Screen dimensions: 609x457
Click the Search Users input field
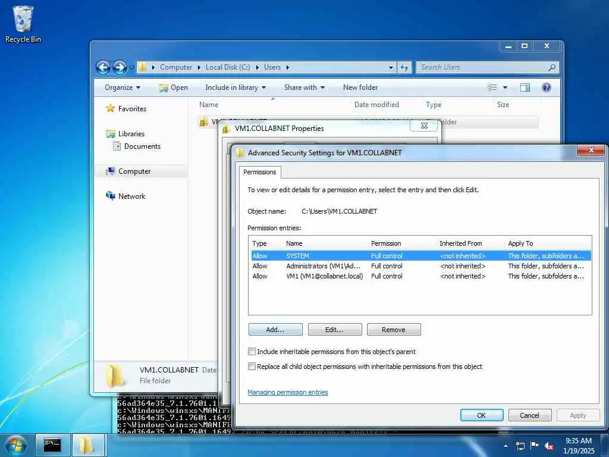tap(482, 67)
